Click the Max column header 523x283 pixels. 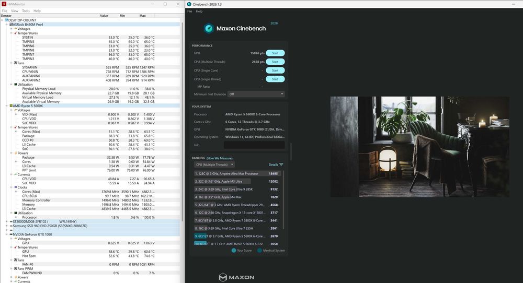[x=142, y=16]
